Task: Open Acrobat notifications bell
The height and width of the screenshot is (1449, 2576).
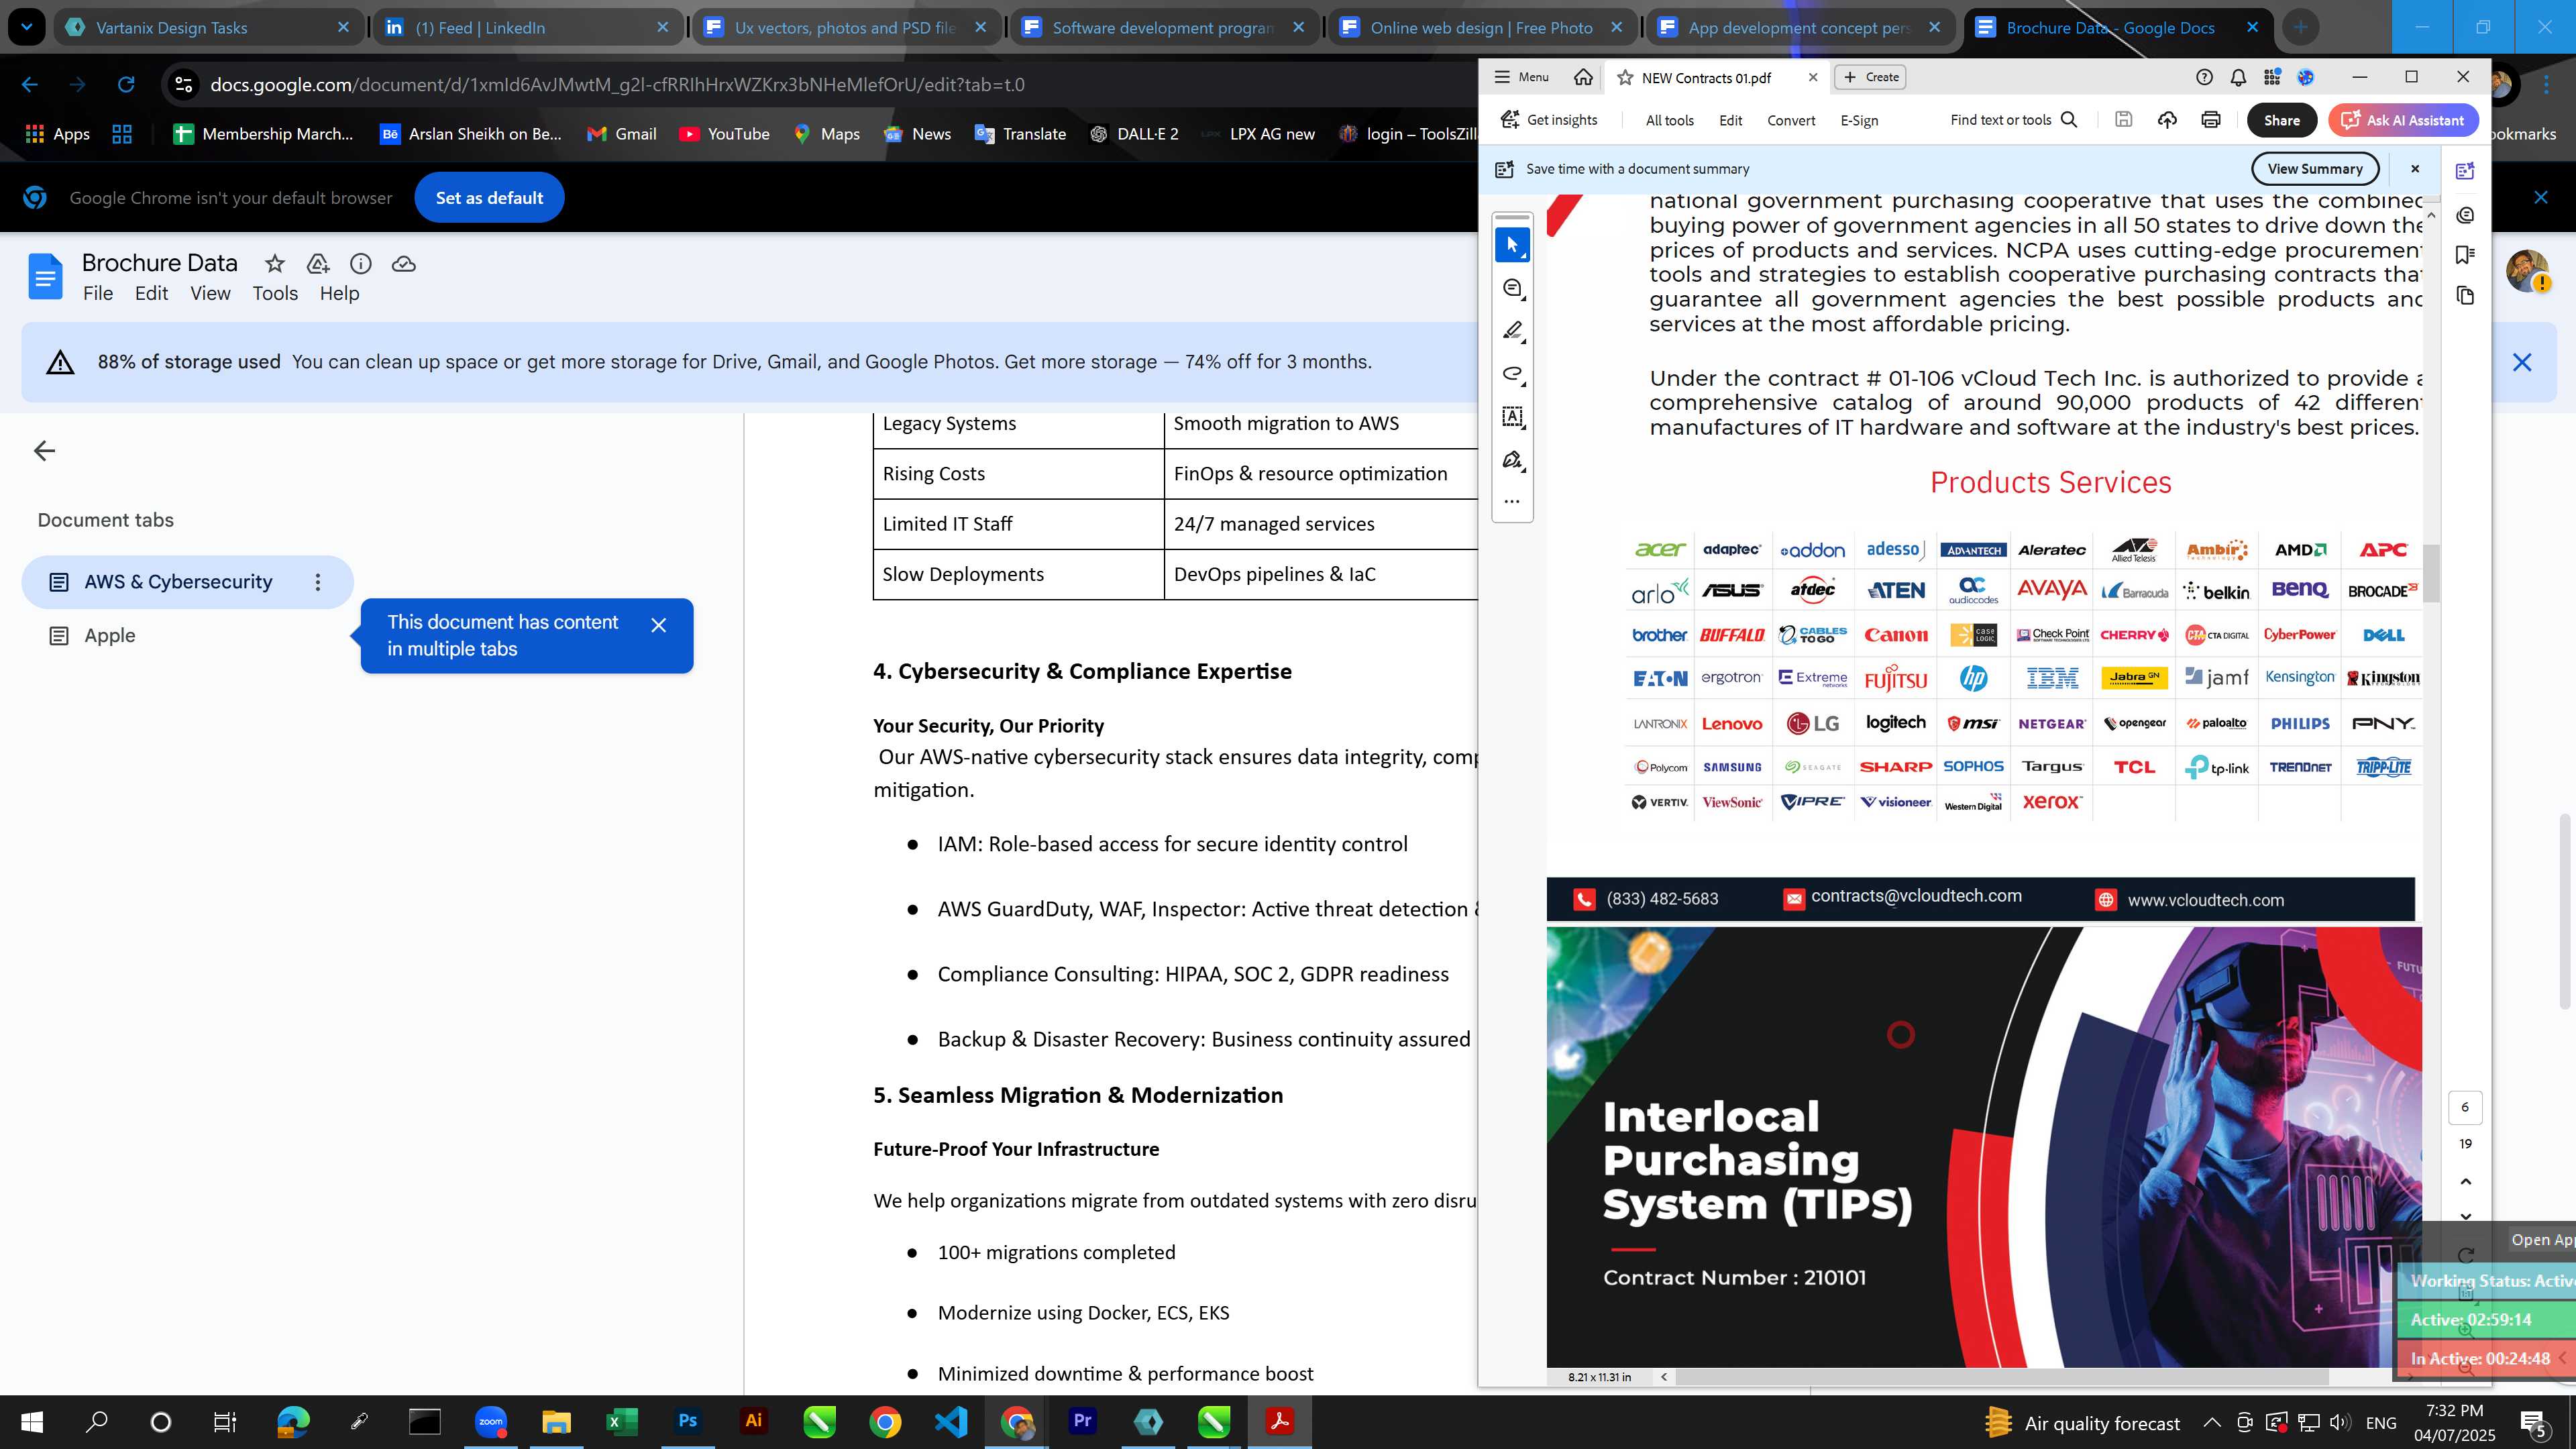Action: (x=2238, y=77)
